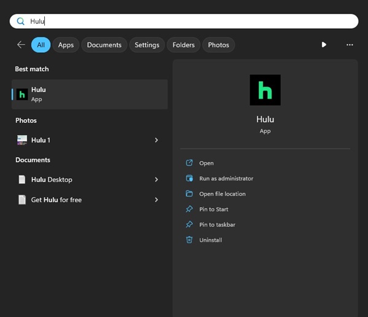
Task: Choose Pin to taskbar
Action: tap(217, 225)
